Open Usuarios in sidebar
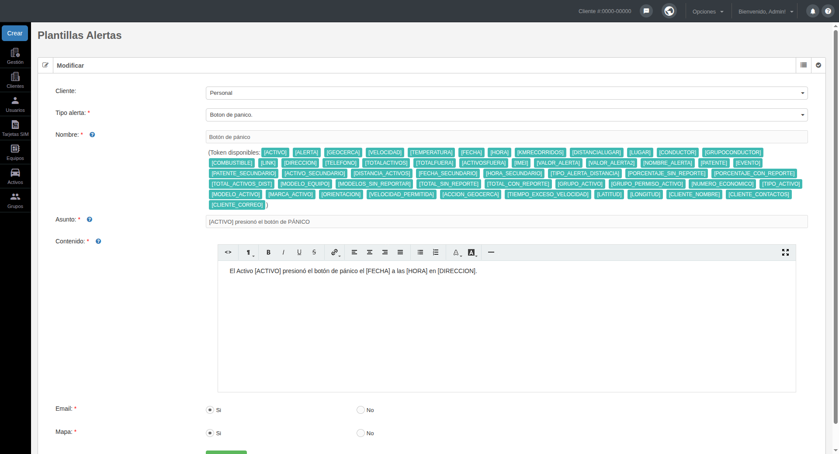Viewport: 839px width, 454px height. pos(15,104)
